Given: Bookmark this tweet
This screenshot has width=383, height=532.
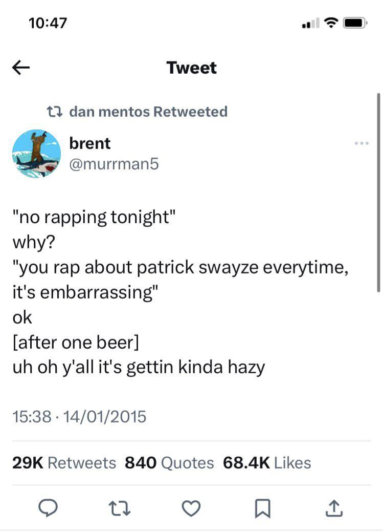Looking at the screenshot, I should point(263,508).
